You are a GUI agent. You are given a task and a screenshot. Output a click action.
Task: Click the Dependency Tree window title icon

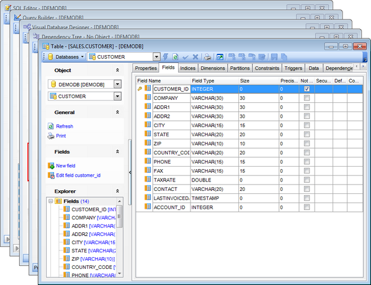(36, 36)
